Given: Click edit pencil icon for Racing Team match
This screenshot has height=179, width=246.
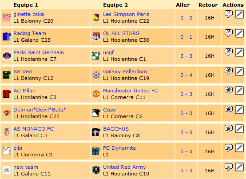Looking at the screenshot, I should click(x=239, y=33).
